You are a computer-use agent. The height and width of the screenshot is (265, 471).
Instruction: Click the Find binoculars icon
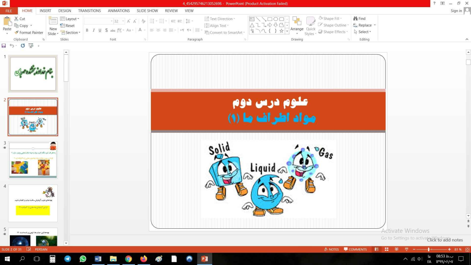tap(355, 18)
